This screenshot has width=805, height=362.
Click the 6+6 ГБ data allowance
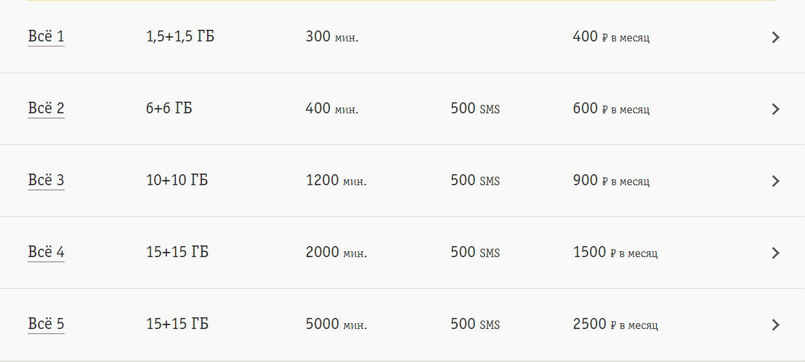point(169,109)
